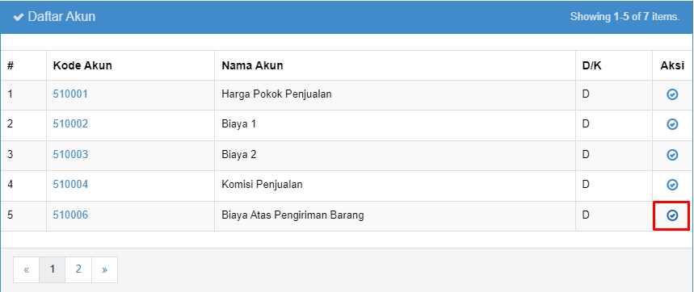The image size is (694, 292).
Task: Follow the 510003 account code link
Action: point(70,155)
